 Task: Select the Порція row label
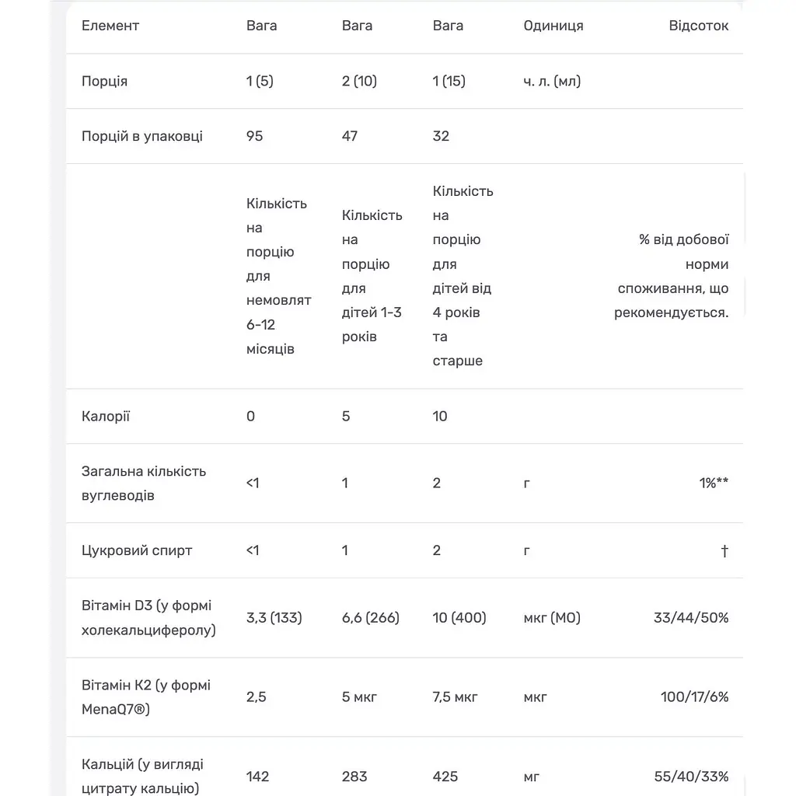(x=105, y=81)
